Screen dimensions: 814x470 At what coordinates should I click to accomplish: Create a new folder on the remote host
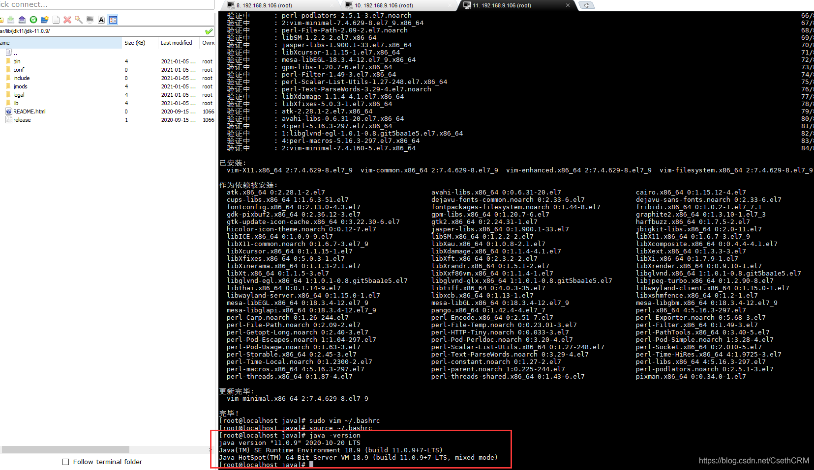(44, 20)
